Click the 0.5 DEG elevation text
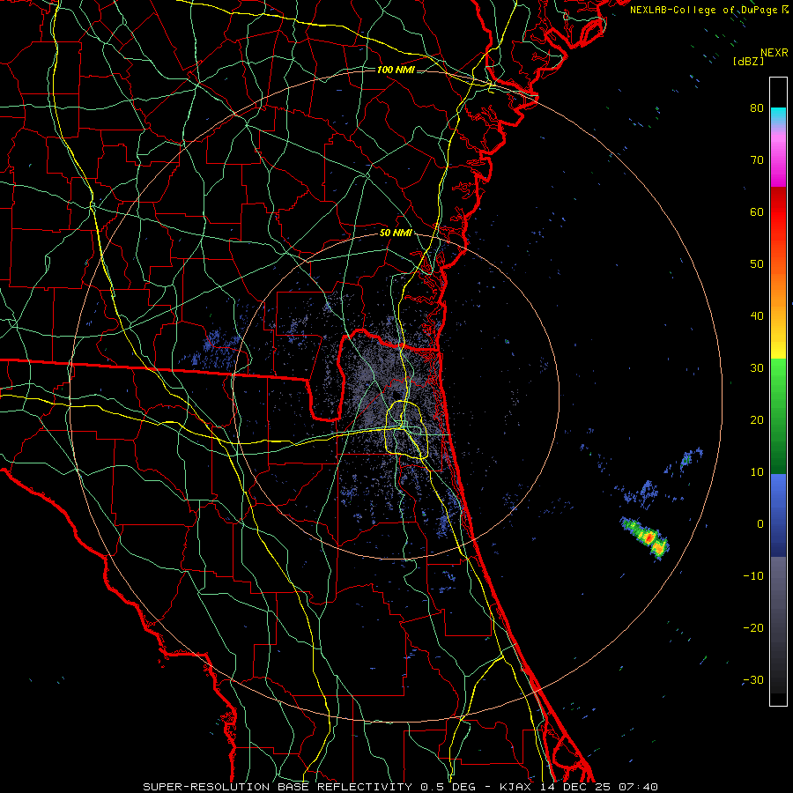 point(448,787)
